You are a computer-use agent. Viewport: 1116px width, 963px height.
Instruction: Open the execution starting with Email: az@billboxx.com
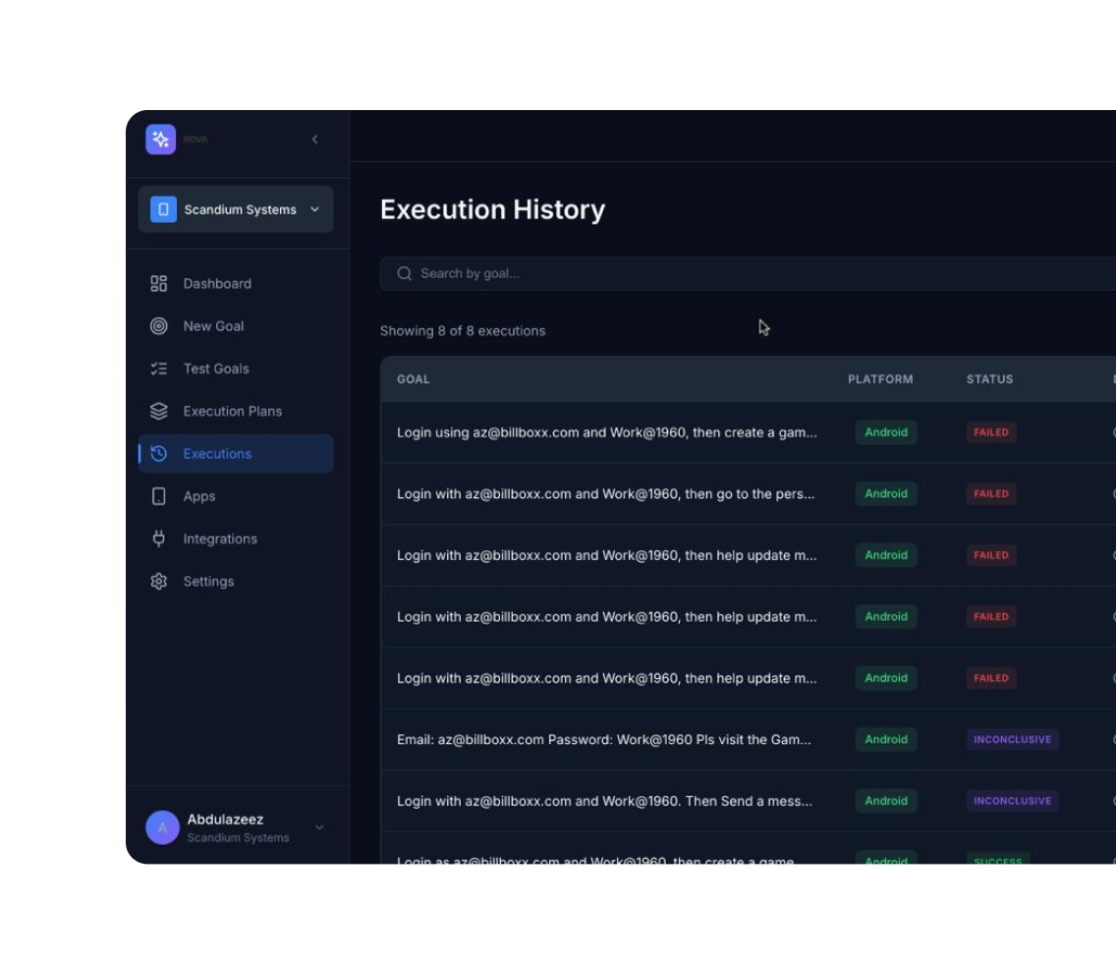603,740
